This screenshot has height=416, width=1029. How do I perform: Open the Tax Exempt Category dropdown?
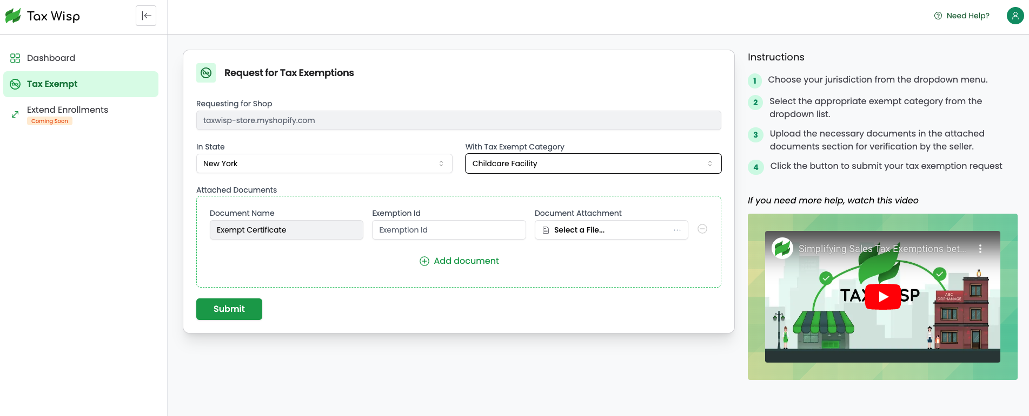593,163
